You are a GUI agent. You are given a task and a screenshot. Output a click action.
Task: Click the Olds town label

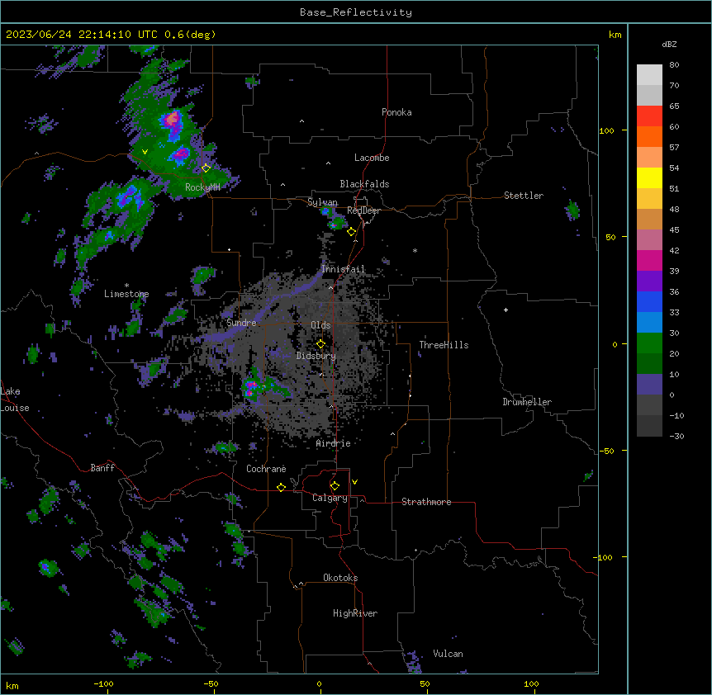click(320, 325)
